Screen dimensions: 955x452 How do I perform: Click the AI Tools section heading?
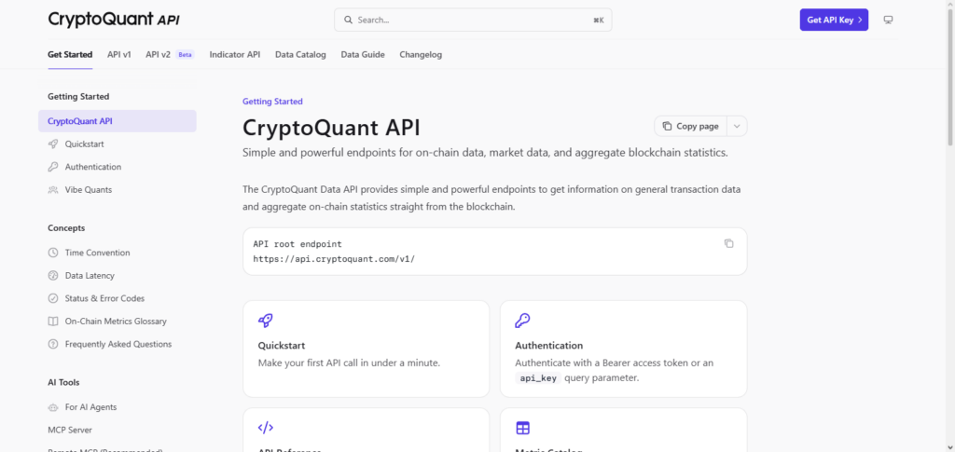click(64, 383)
